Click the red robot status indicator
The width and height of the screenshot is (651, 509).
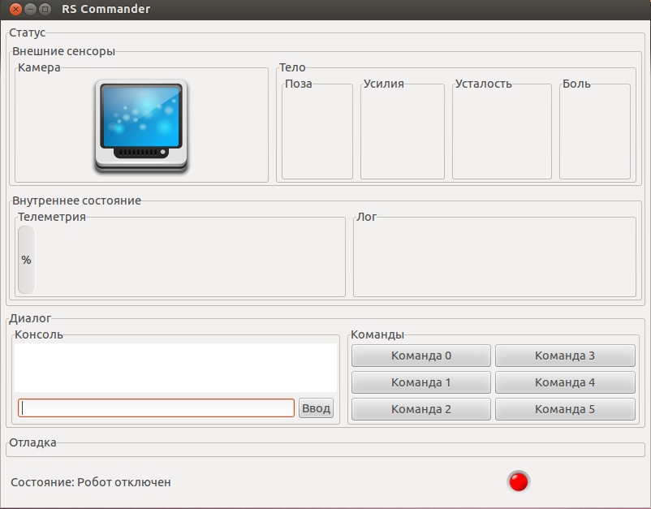518,481
